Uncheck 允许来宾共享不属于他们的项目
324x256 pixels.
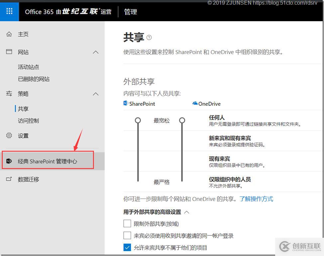pos(127,247)
